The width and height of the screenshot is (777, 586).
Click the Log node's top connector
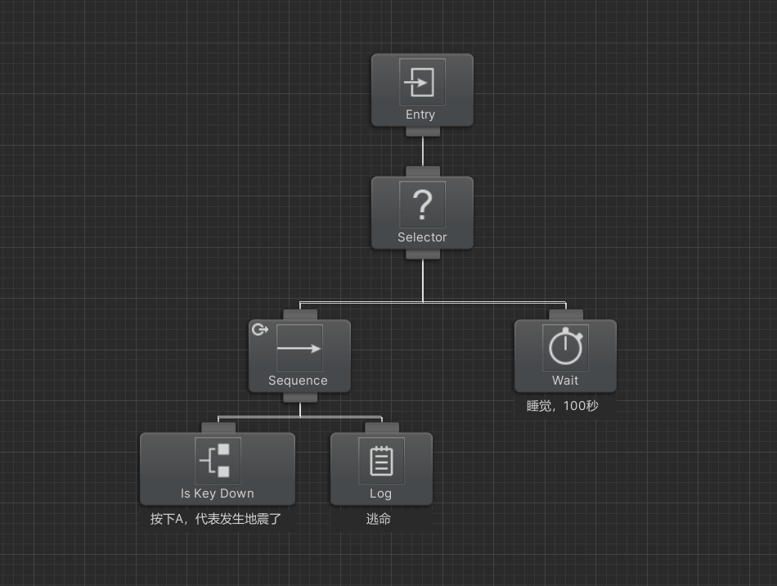tap(382, 428)
